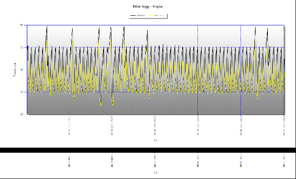Click the 60 value on y-axis
The width and height of the screenshot is (296, 179).
pyautogui.click(x=22, y=25)
